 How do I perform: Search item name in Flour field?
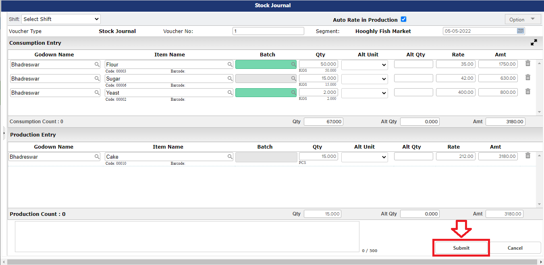click(x=230, y=64)
